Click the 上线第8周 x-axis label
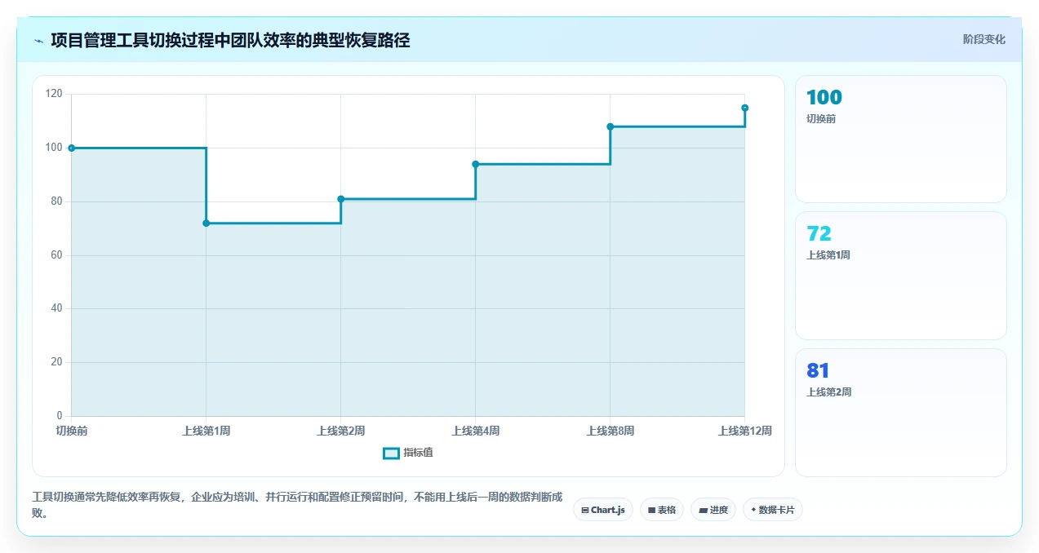This screenshot has height=553, width=1039. (610, 431)
